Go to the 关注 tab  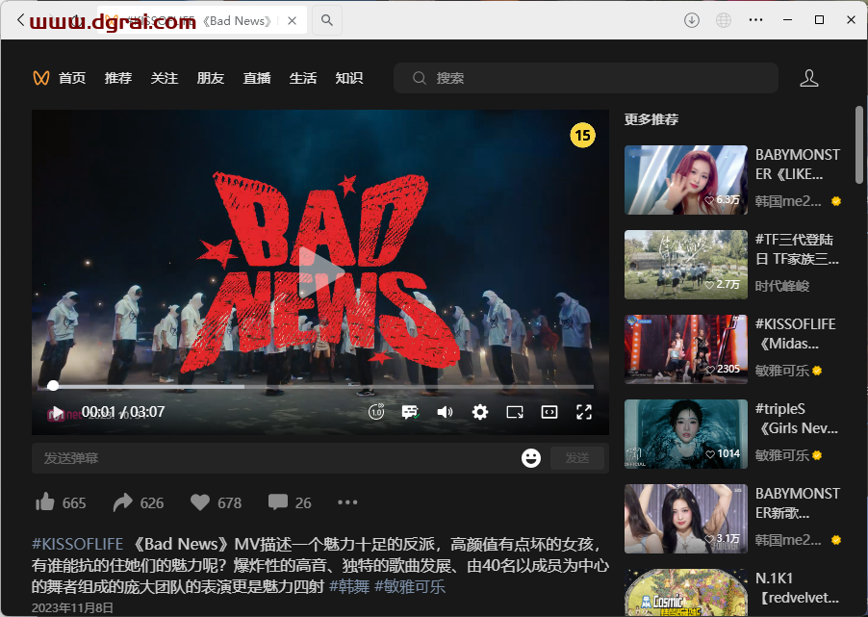click(165, 78)
